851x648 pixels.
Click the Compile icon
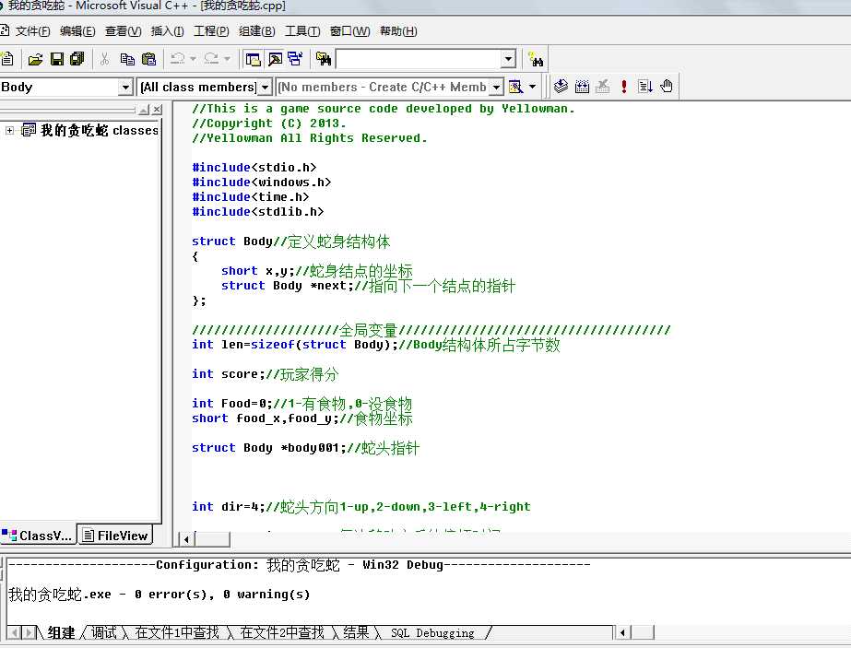561,87
